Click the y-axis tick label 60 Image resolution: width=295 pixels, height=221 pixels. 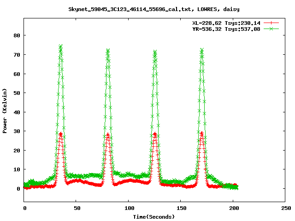(x=17, y=74)
